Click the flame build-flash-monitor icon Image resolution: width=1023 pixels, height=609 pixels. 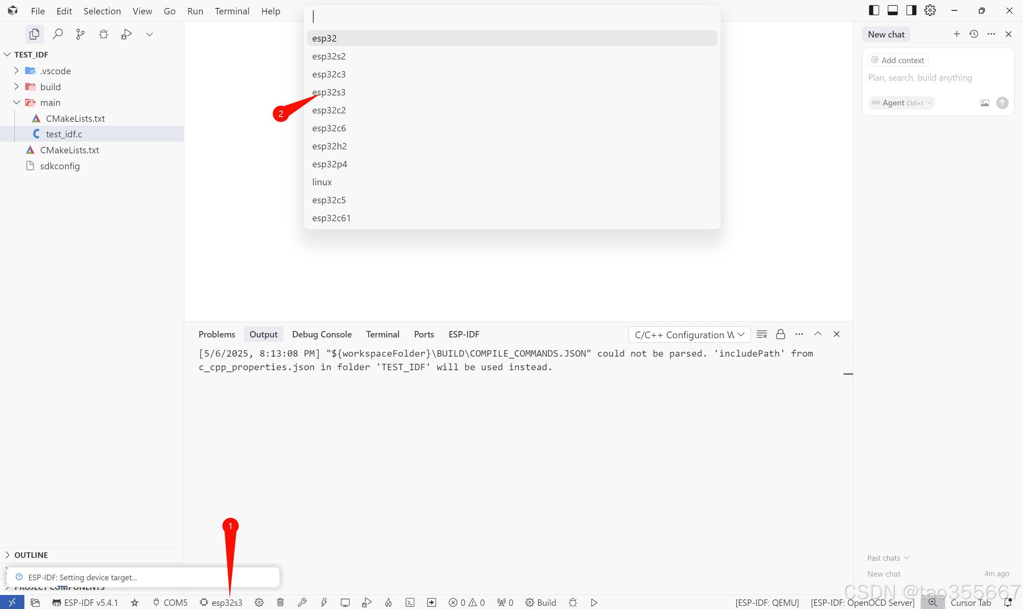388,602
